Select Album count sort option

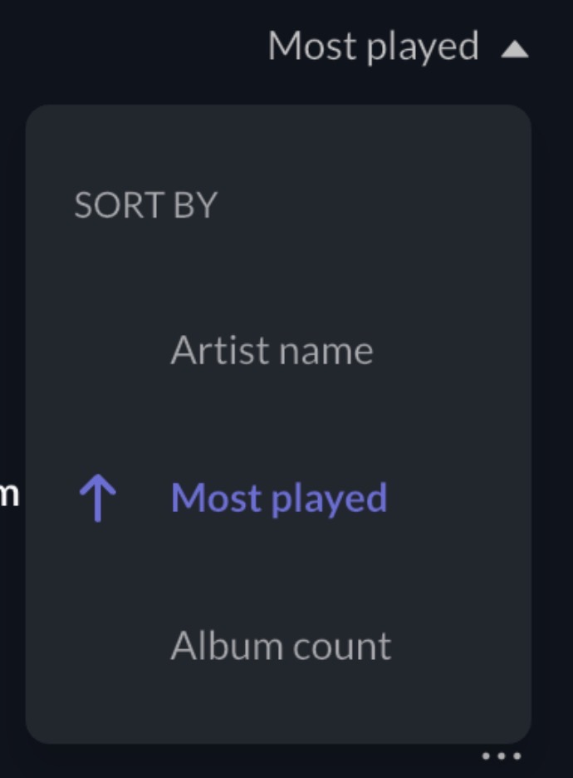click(x=281, y=646)
